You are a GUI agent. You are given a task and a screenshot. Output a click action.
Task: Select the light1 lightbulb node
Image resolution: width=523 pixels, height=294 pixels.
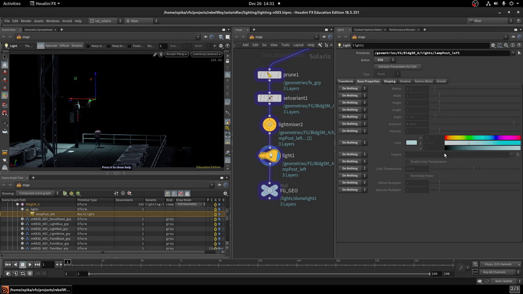(269, 156)
